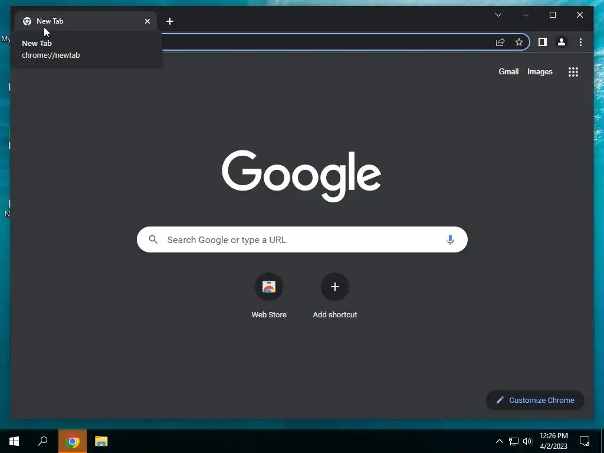Open Windows taskbar search
The image size is (604, 453).
[x=42, y=441]
